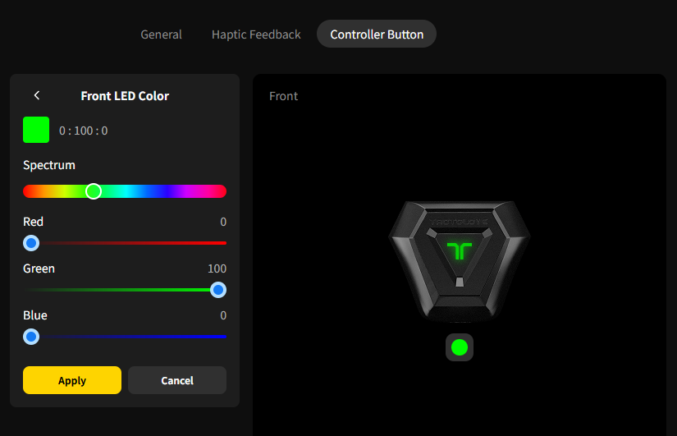Click the Green value '100'
Viewport: 677px width, 436px height.
coord(217,268)
